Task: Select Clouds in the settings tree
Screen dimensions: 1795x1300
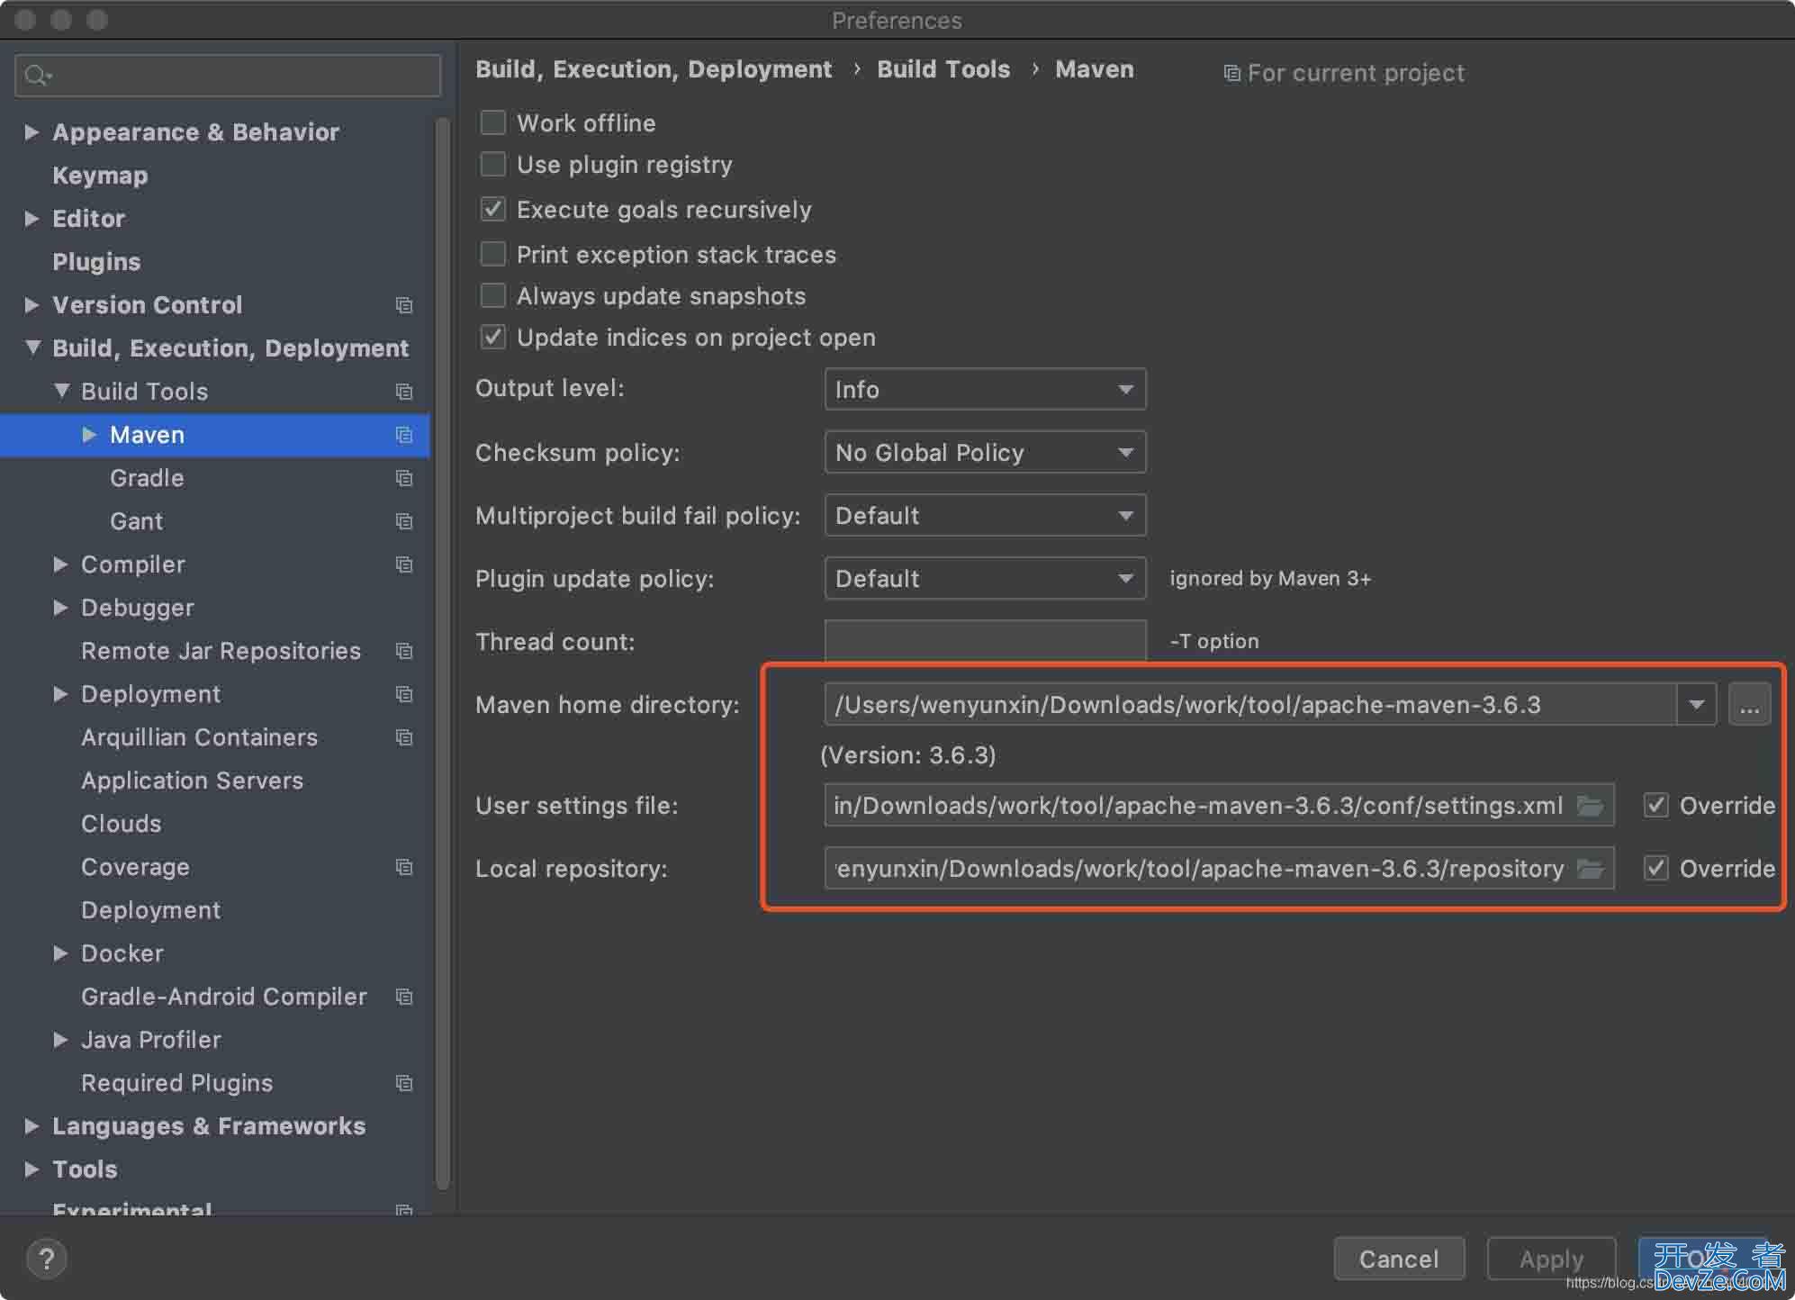Action: [x=122, y=824]
